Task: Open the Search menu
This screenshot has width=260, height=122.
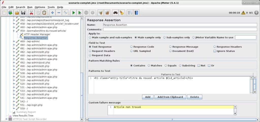Action: 20,7
